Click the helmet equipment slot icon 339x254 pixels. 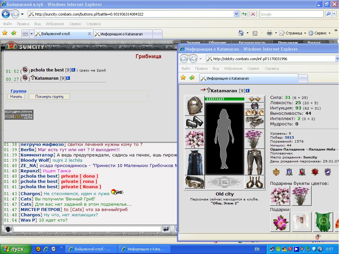(x=194, y=106)
